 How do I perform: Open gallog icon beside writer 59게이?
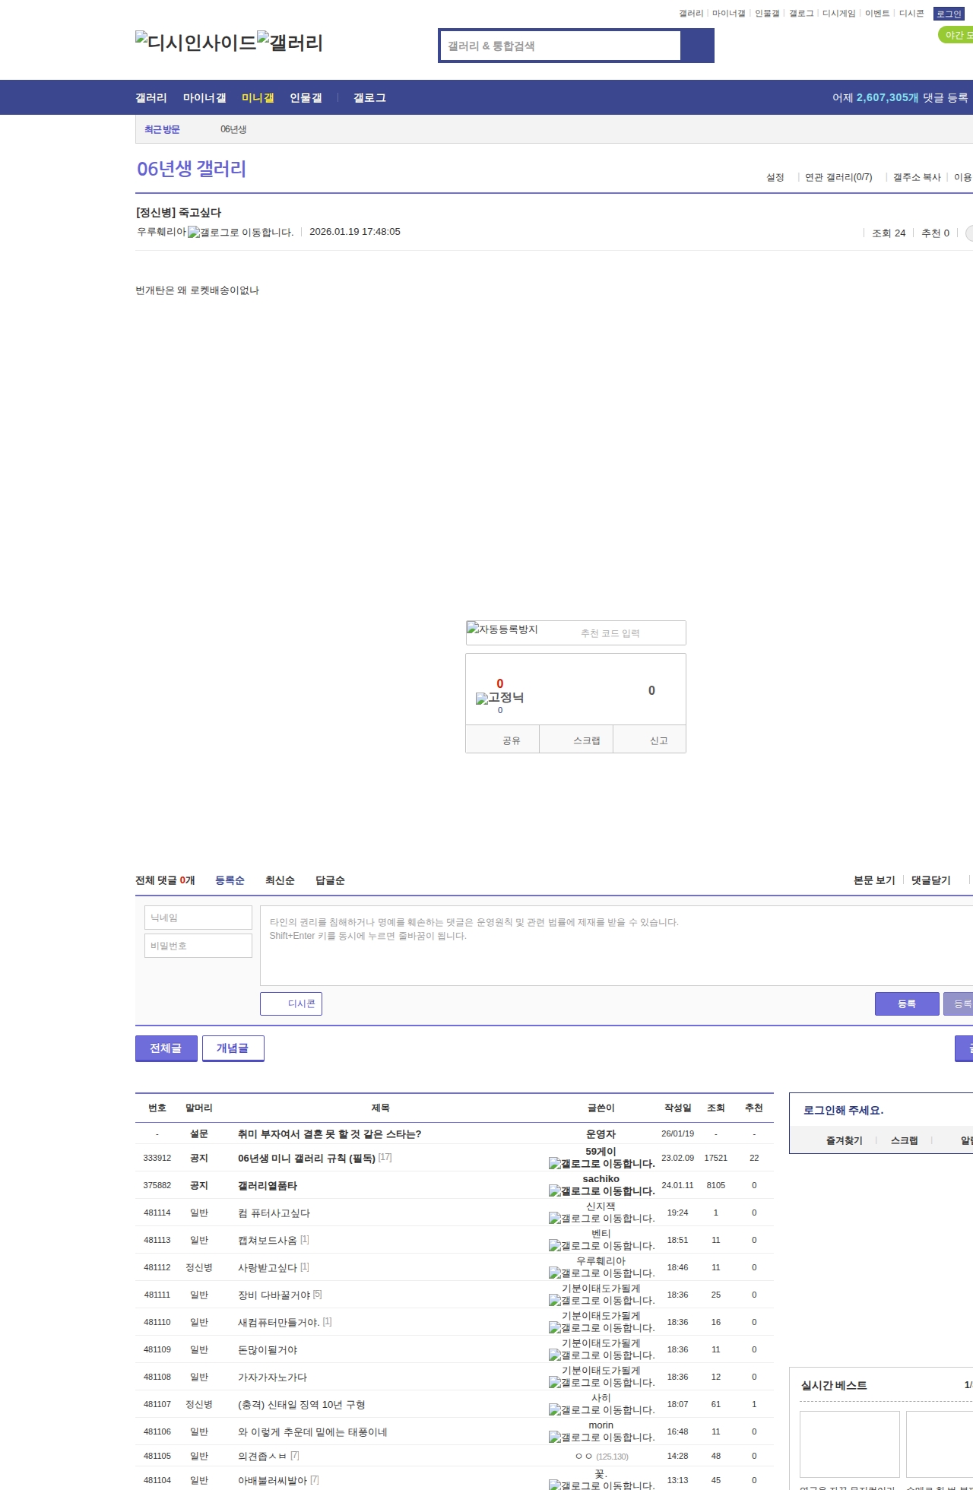(555, 1164)
